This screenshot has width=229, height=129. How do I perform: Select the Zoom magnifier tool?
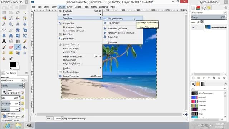[11, 24]
